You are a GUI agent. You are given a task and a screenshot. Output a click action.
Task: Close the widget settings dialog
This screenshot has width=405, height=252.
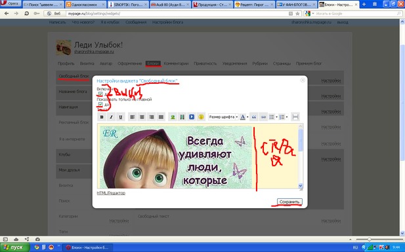pos(303,81)
